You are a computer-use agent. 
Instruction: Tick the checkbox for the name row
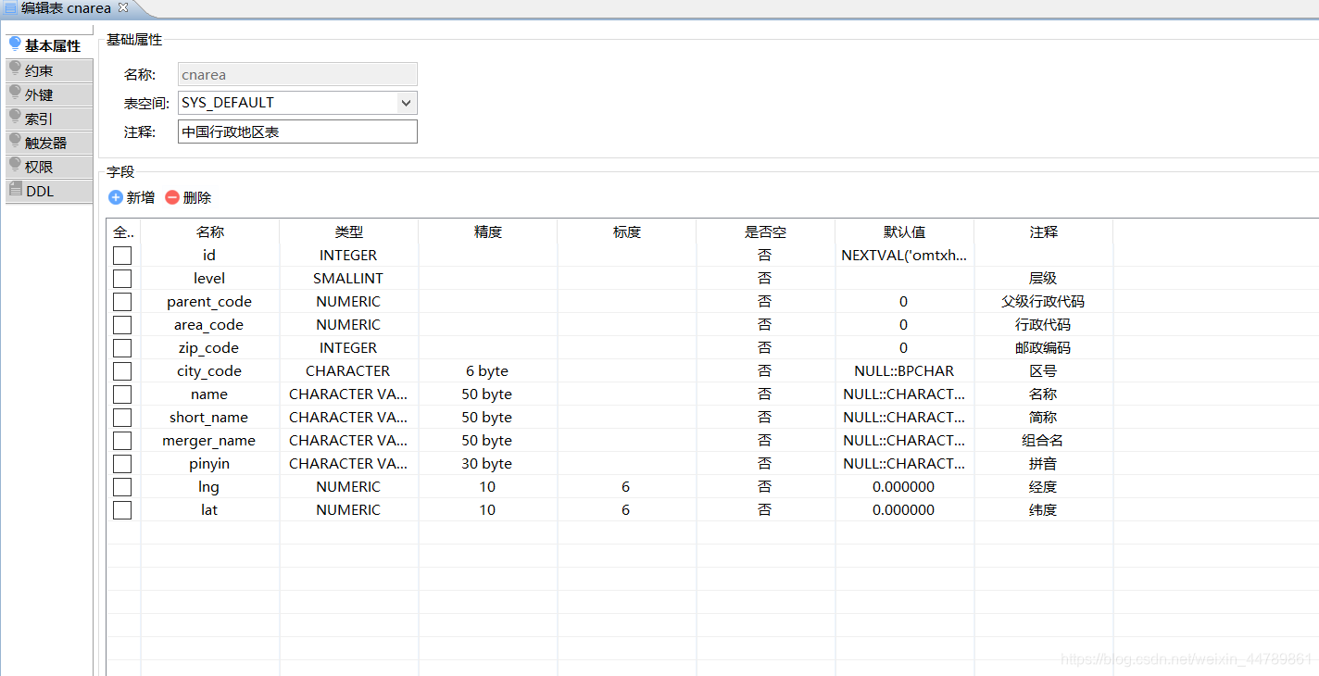click(122, 394)
